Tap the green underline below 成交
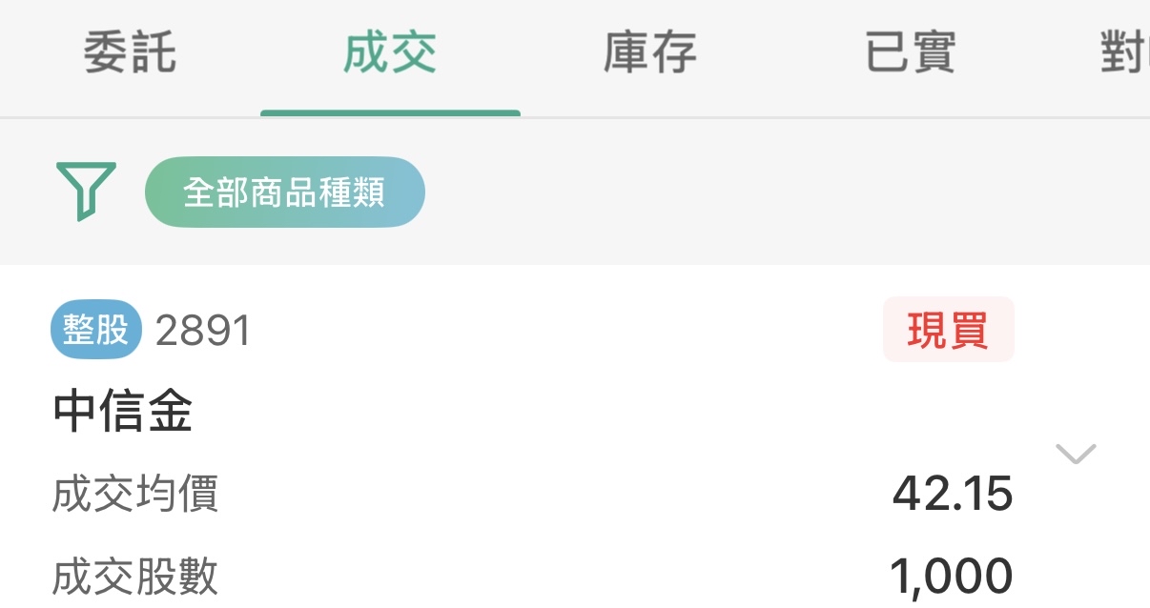 (390, 113)
